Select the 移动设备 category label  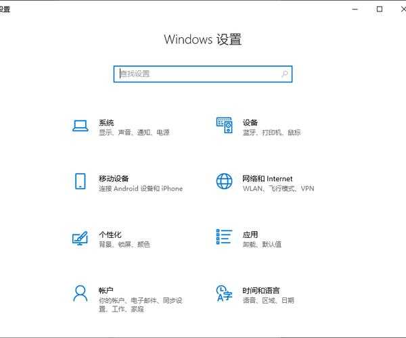pos(114,178)
